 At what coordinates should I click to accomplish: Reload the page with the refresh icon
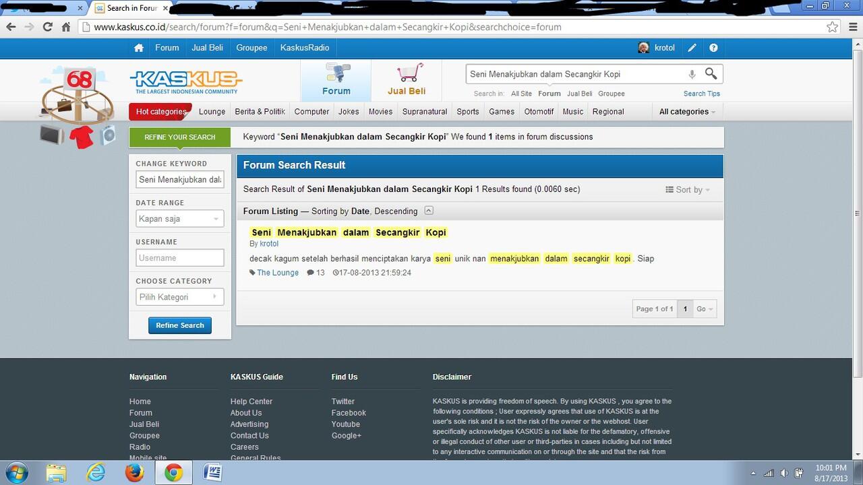click(x=47, y=27)
